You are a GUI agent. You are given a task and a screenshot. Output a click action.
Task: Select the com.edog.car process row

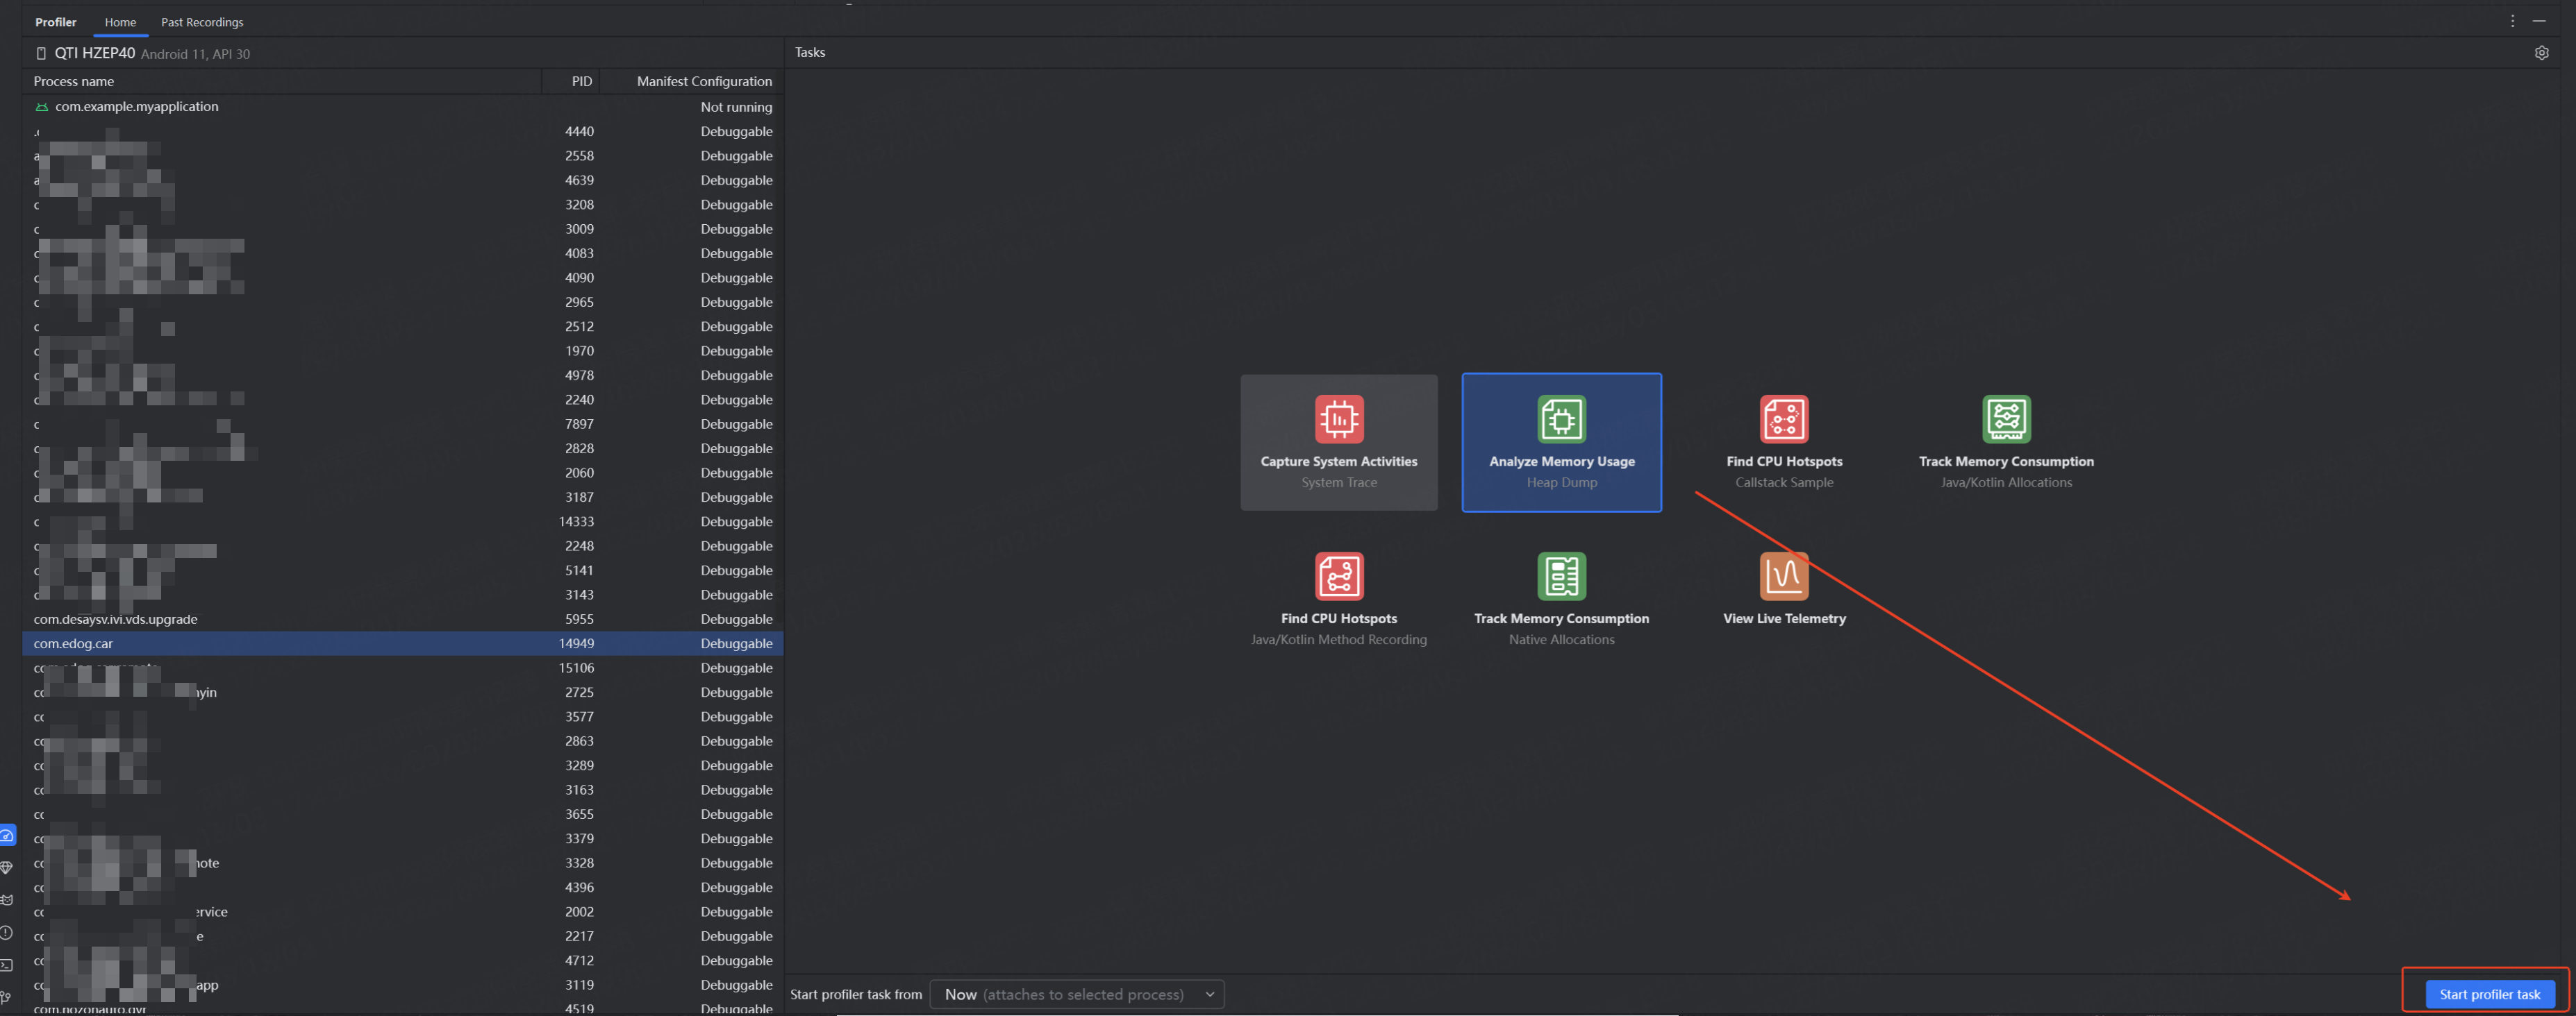(403, 643)
